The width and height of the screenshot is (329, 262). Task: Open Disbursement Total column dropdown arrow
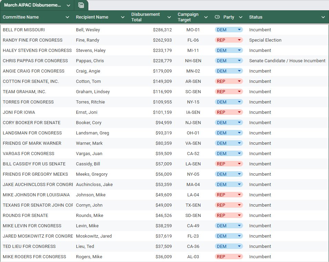pos(169,17)
